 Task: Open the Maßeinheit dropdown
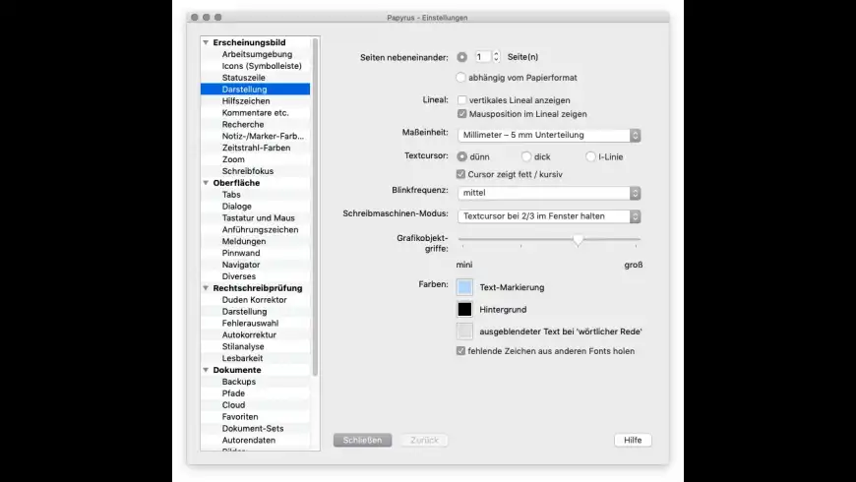pos(549,135)
